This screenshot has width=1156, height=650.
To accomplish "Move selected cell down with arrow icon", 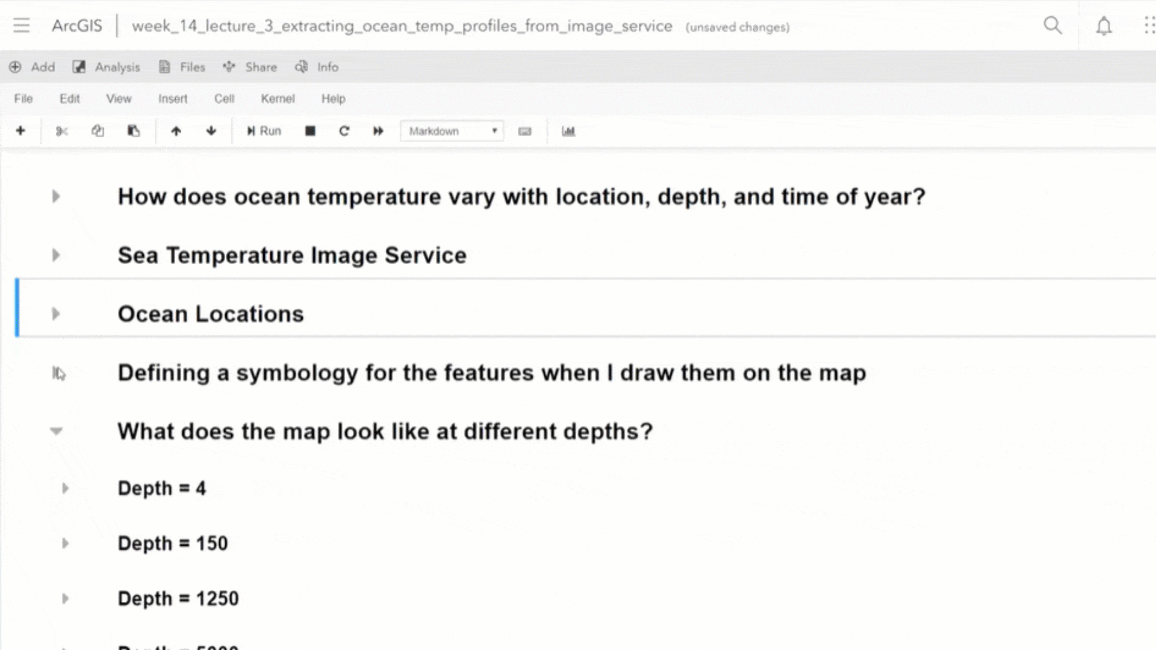I will [x=211, y=131].
